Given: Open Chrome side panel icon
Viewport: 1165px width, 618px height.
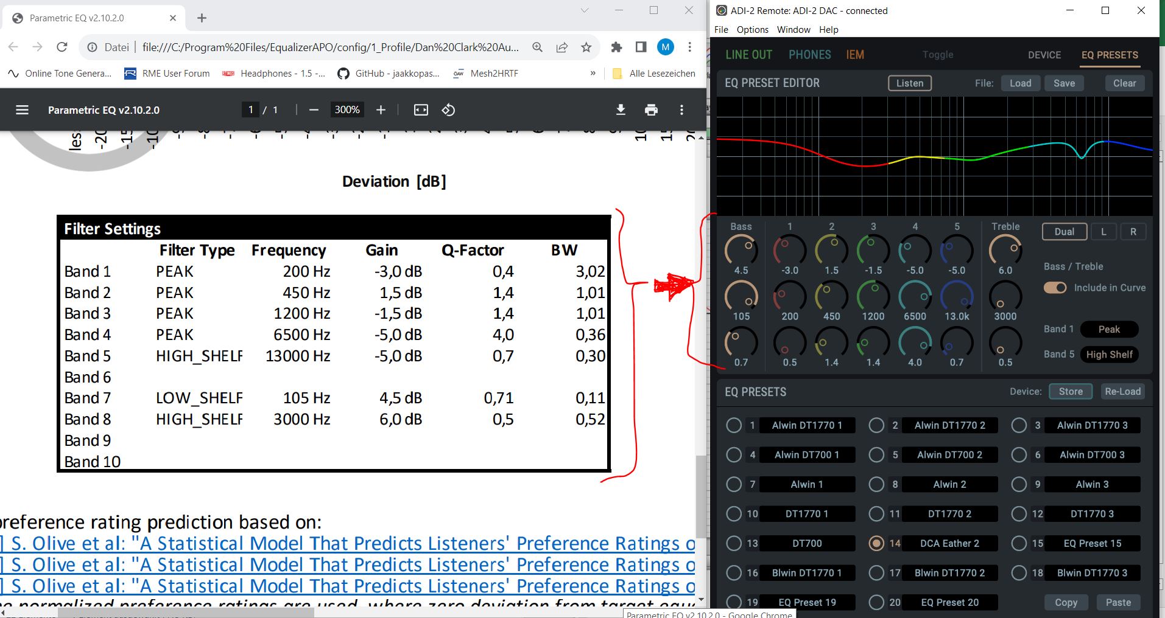Looking at the screenshot, I should (x=641, y=47).
